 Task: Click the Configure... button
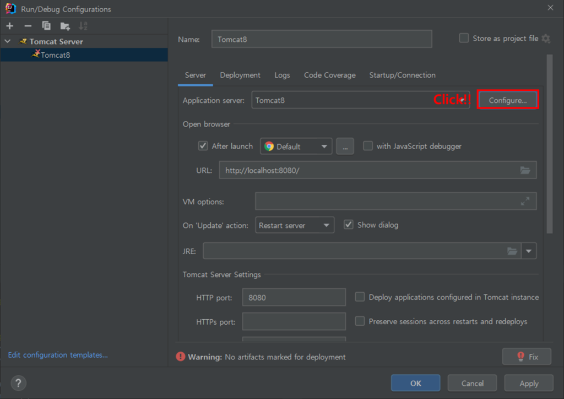click(x=507, y=100)
